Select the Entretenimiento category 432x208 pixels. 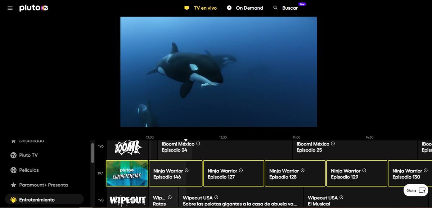(37, 200)
